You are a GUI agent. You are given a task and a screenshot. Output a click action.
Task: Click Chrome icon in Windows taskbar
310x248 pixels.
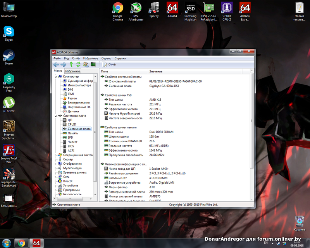pyautogui.click(x=21, y=243)
